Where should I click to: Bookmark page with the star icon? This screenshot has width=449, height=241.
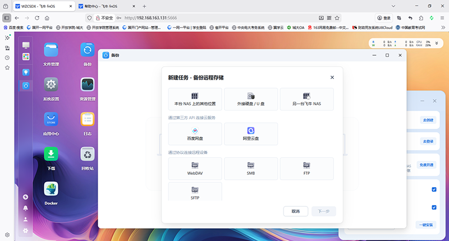(x=337, y=18)
